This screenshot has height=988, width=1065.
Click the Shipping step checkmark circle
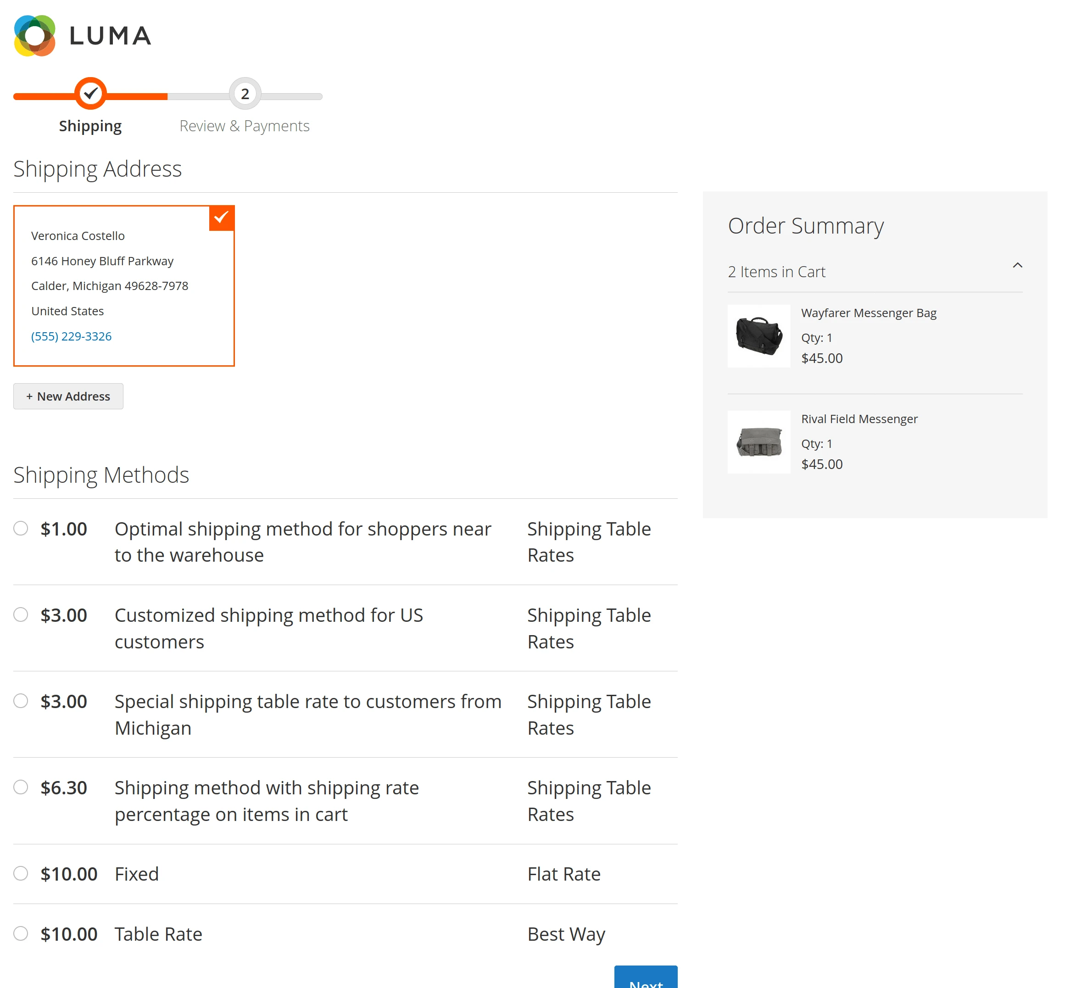click(90, 94)
